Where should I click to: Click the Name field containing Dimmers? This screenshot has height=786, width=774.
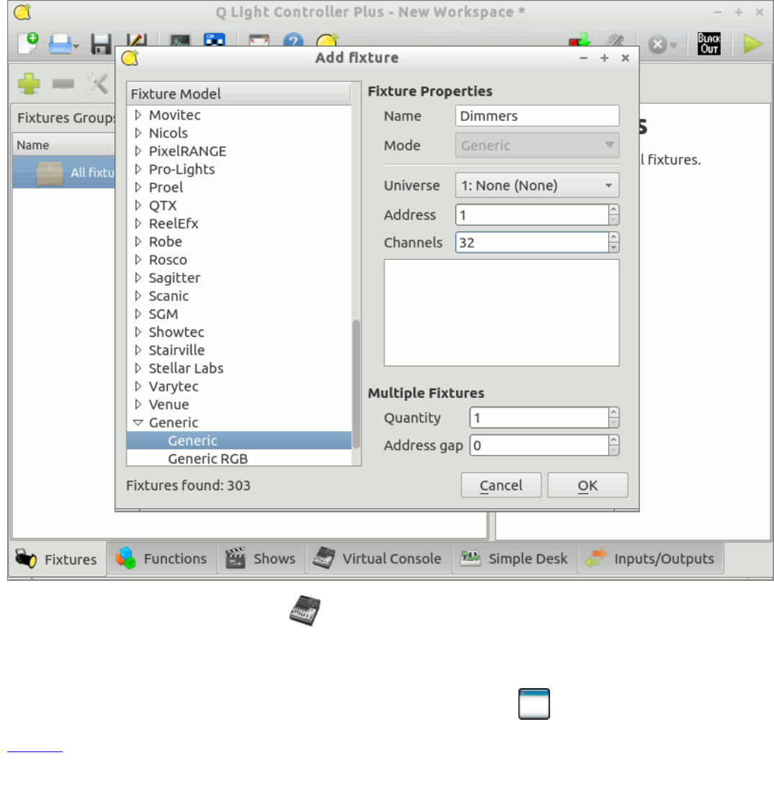tap(537, 116)
